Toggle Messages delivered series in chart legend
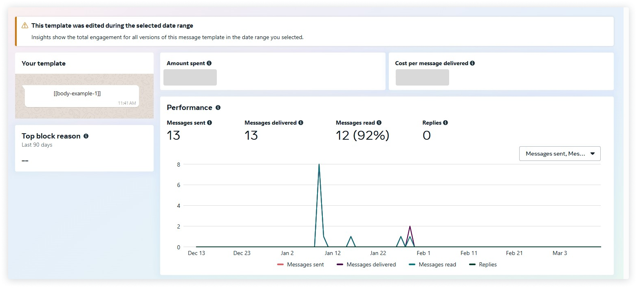 (x=366, y=265)
